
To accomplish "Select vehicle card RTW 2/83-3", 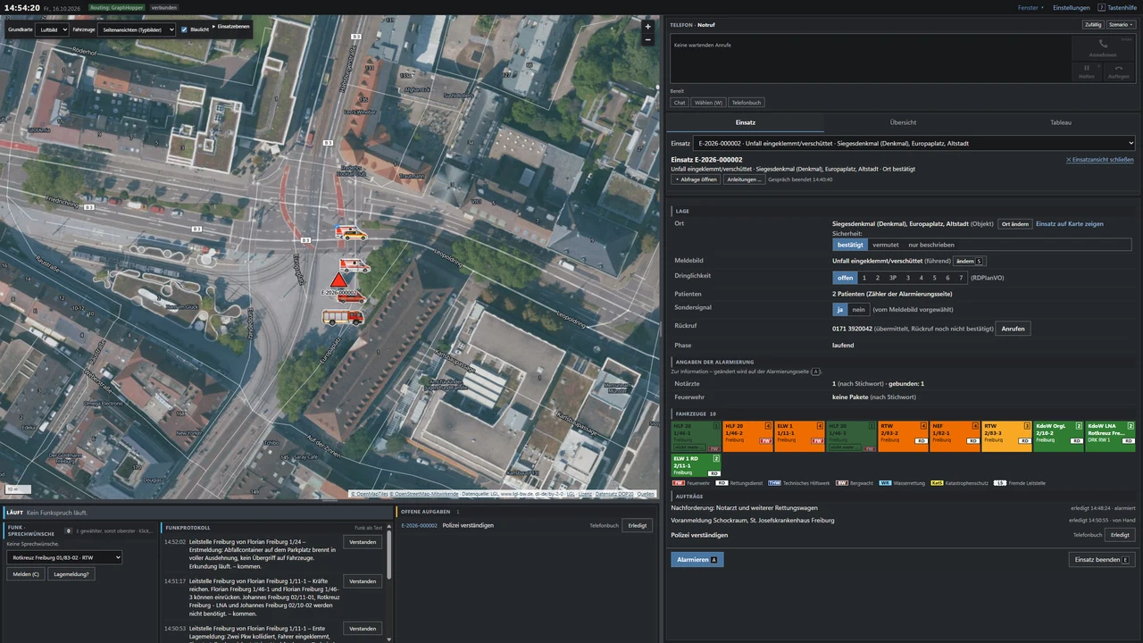I will (1007, 437).
